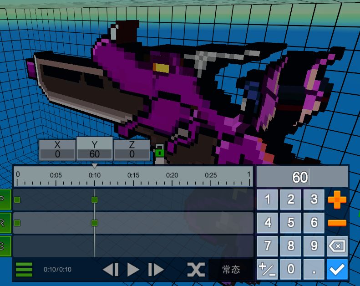This screenshot has height=286, width=360.
Task: Select position keyframe at time 0
Action: coord(17,200)
